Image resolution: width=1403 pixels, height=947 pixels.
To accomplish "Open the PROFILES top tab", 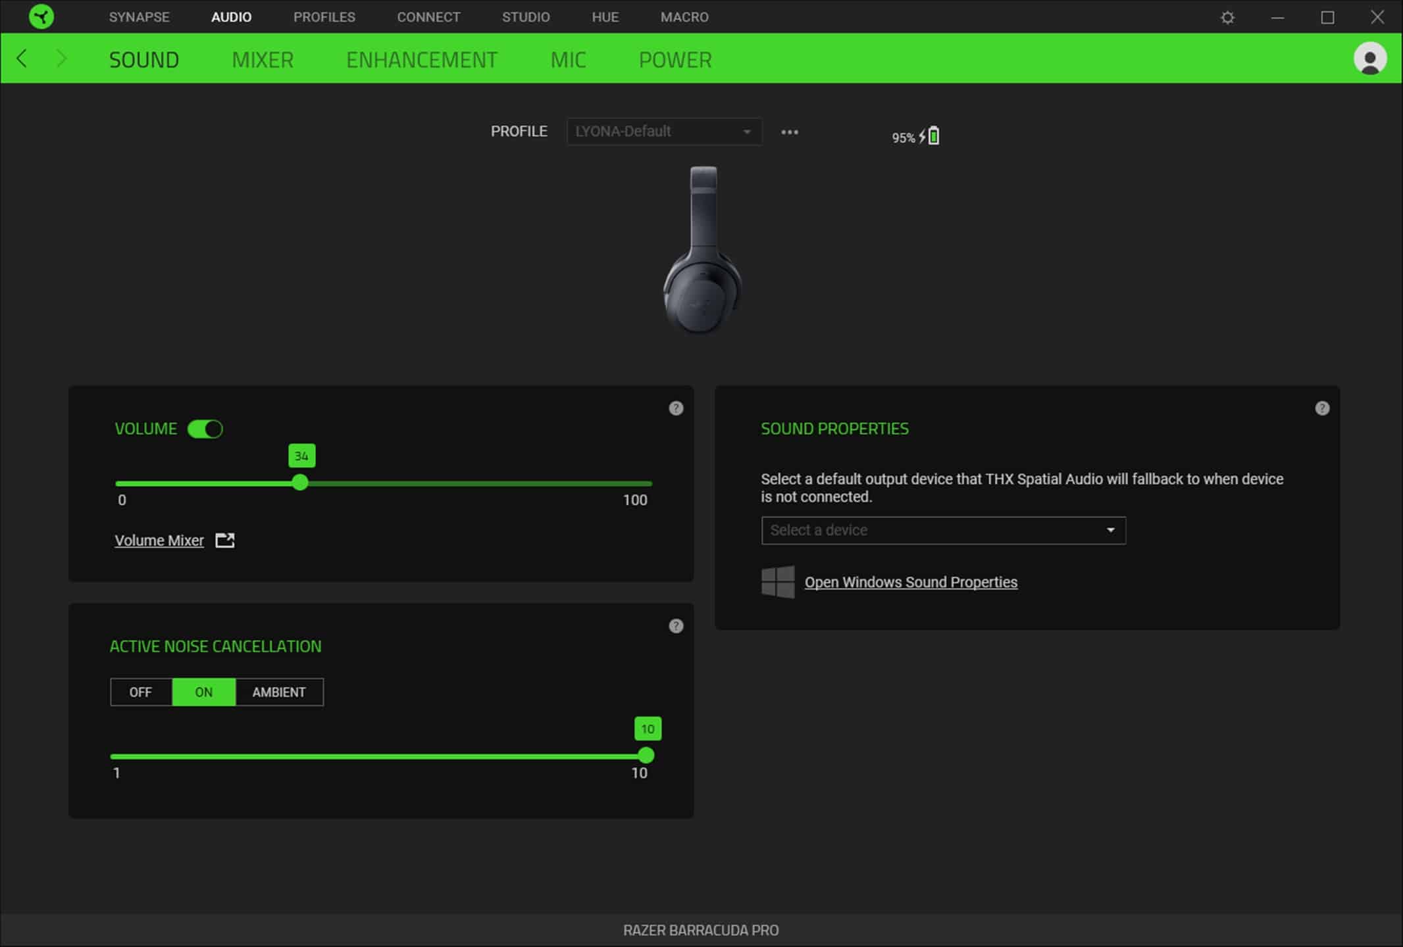I will click(x=324, y=17).
